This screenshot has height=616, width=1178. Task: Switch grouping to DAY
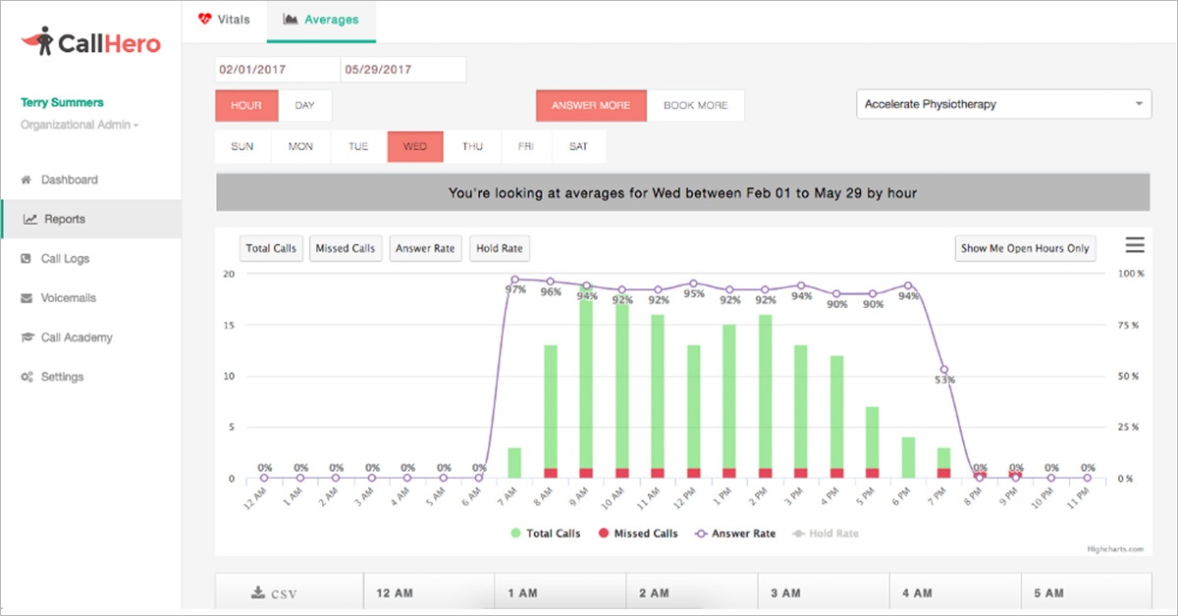click(305, 105)
